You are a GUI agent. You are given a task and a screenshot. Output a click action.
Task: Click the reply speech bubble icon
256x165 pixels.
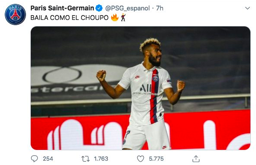(x=34, y=159)
